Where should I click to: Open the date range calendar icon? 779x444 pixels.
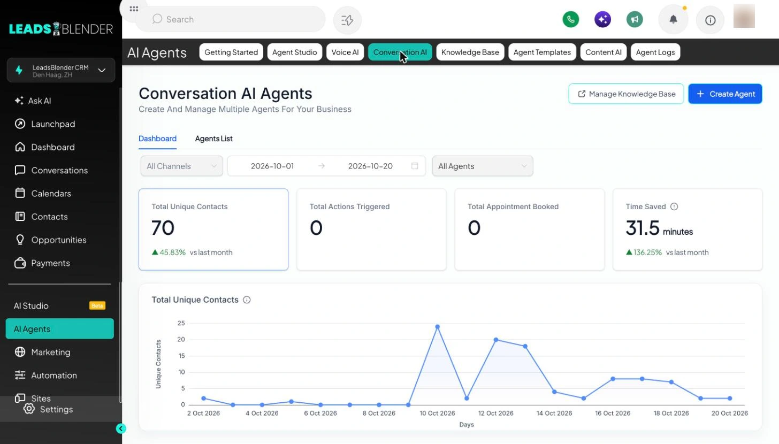[415, 166]
